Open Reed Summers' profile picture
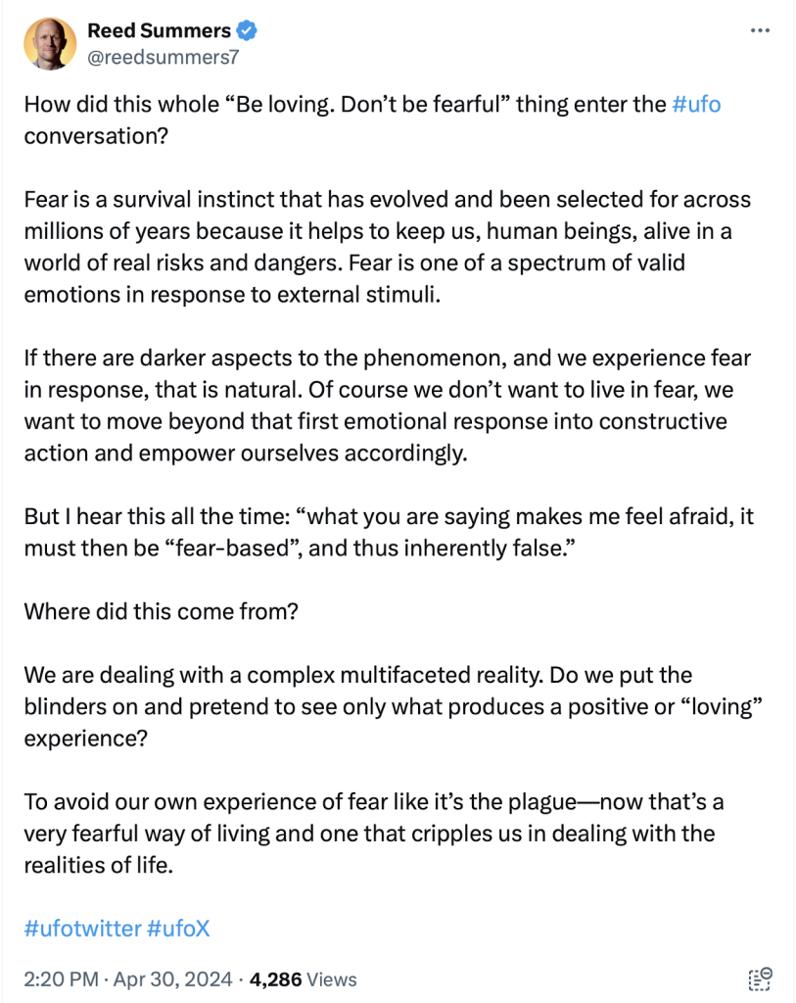 50,43
